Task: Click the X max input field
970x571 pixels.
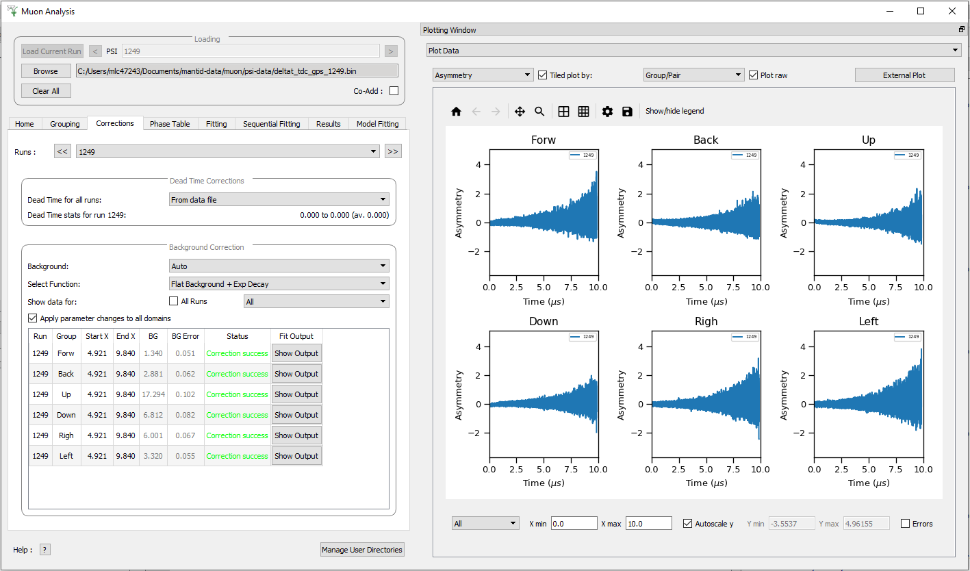Action: point(648,524)
